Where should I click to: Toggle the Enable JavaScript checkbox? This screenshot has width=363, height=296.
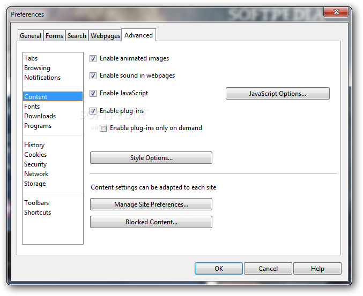coord(93,93)
